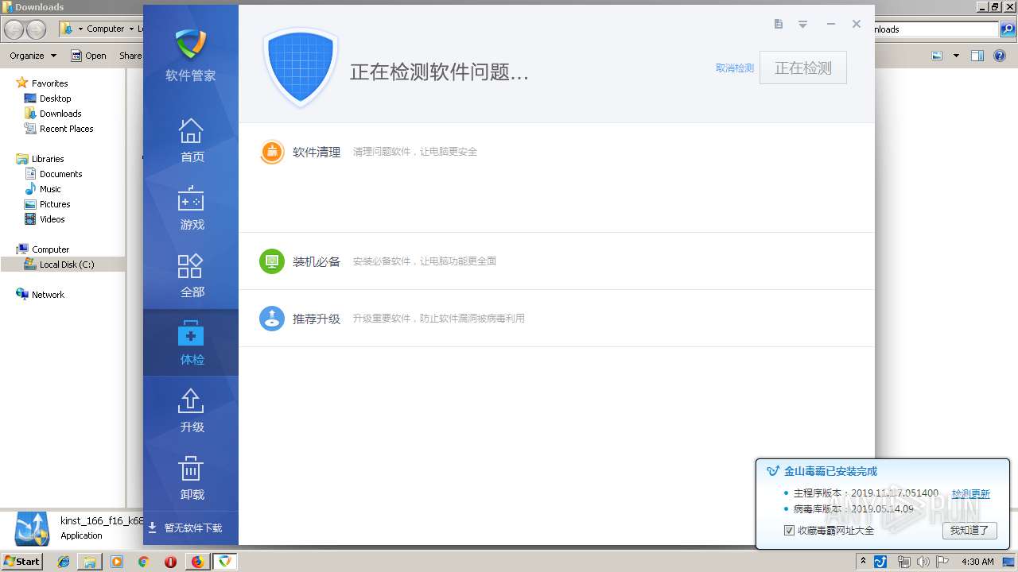Click the 软件管家 shield logo
This screenshot has height=572, width=1018.
(x=191, y=44)
